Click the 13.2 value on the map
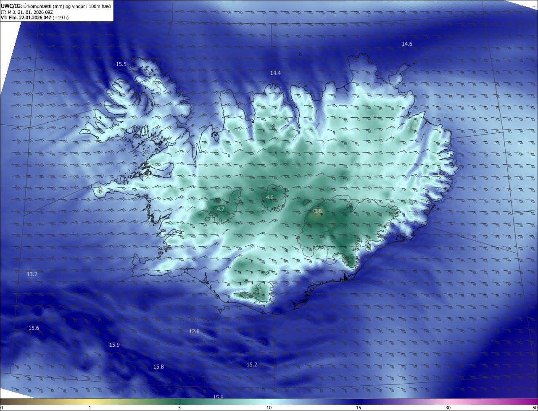This screenshot has width=538, height=411. 32,274
